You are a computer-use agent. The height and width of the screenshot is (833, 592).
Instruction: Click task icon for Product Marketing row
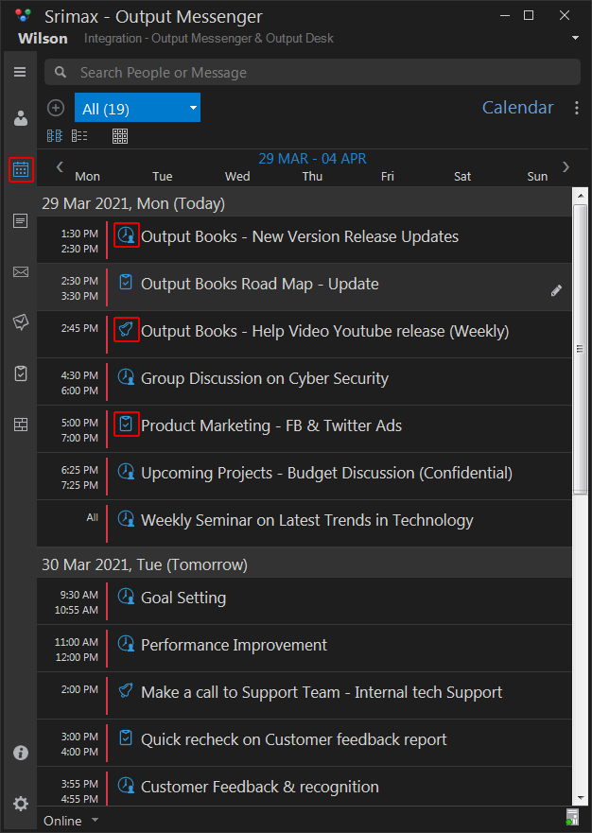[126, 424]
